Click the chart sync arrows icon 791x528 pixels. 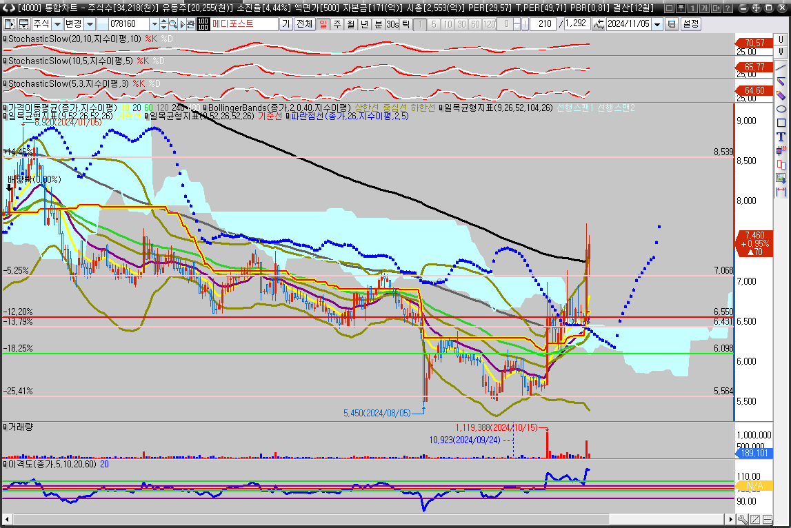coord(598,23)
